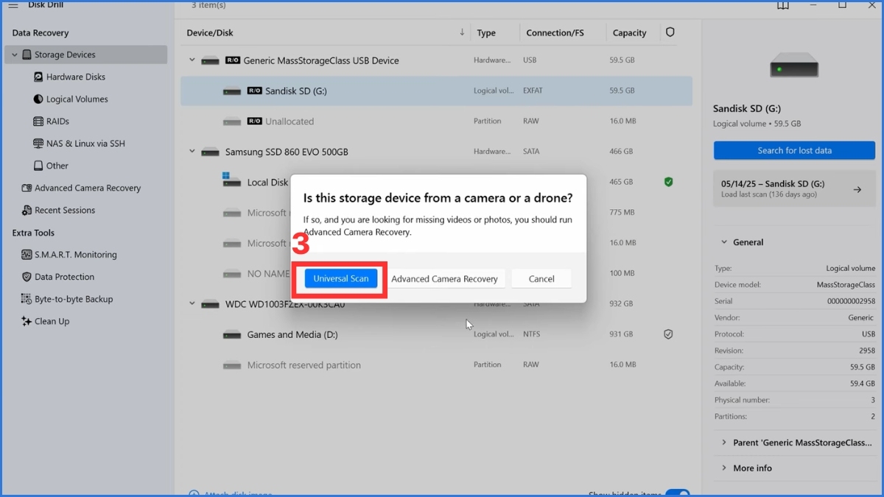884x497 pixels.
Task: Collapse the Generic MassStorageClass USB Device row
Action: 192,60
